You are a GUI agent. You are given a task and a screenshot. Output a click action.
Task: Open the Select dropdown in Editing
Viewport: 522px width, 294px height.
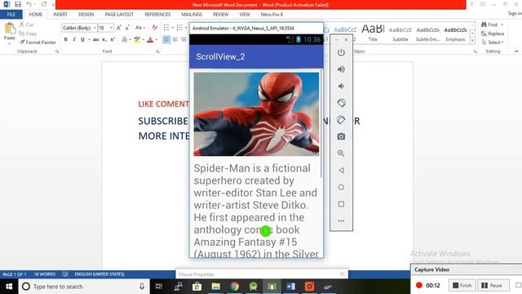click(493, 42)
